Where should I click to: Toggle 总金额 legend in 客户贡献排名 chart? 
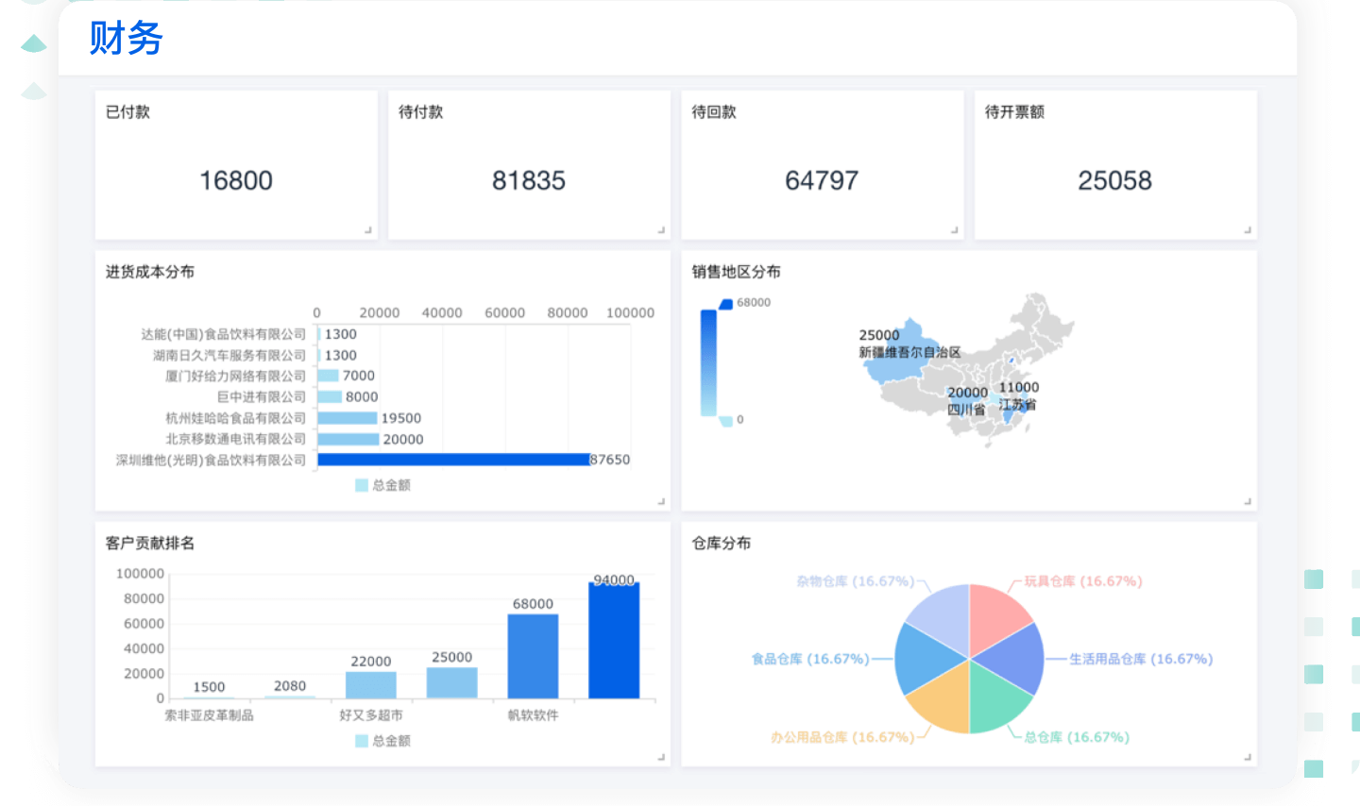coord(382,741)
